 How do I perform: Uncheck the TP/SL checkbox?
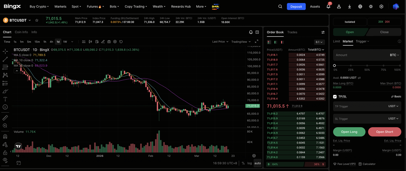(335, 96)
